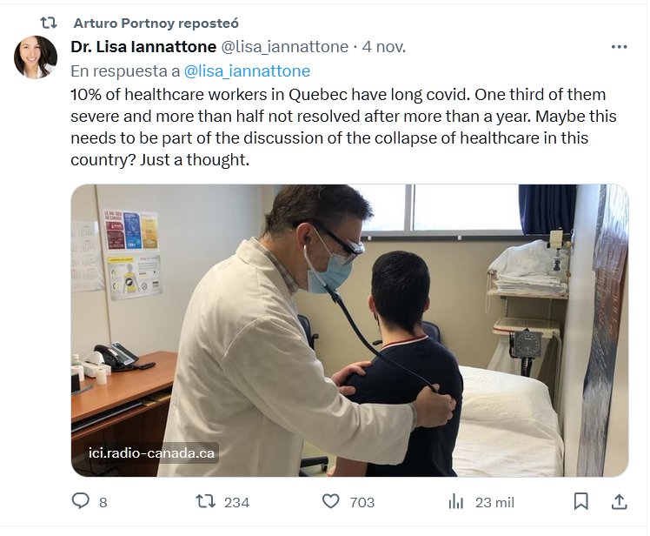The height and width of the screenshot is (536, 650).
Task: Open the doctor examining patient photo
Action: tap(349, 331)
